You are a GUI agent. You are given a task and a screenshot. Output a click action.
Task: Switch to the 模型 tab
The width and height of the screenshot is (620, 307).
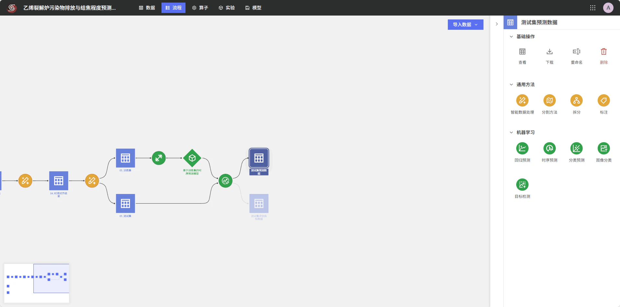(253, 8)
